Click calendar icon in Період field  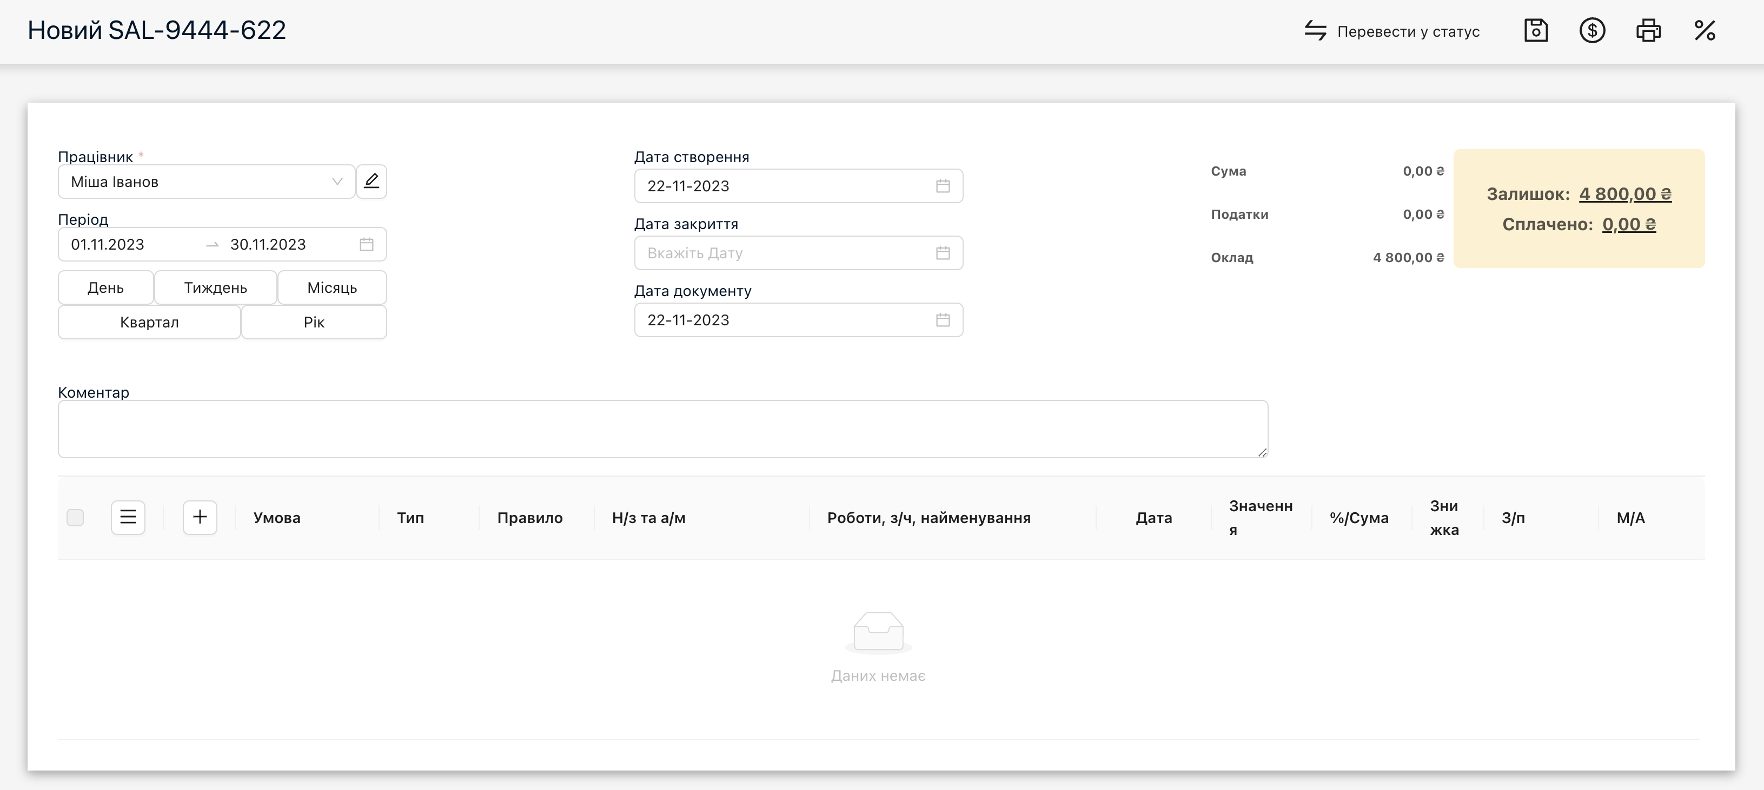pyautogui.click(x=366, y=244)
